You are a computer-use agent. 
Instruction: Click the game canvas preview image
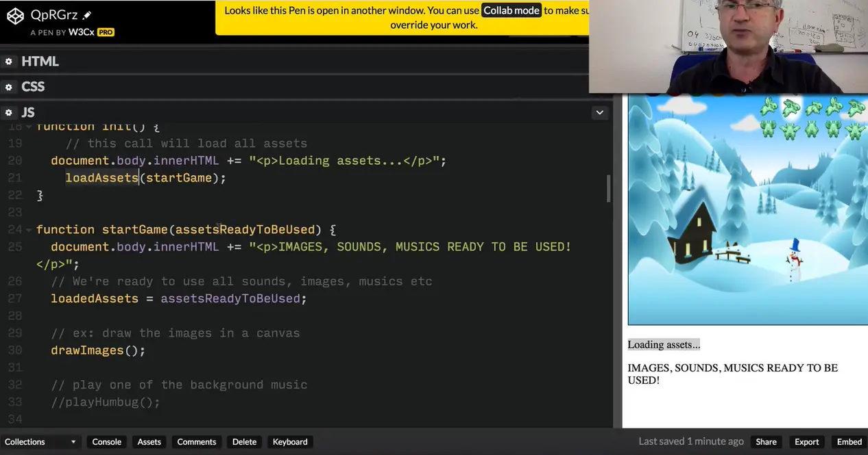747,209
